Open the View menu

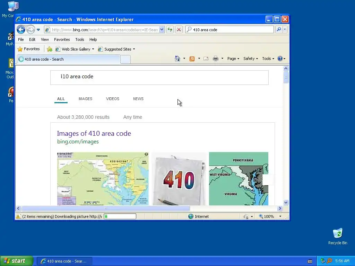pos(45,39)
